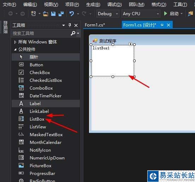Open the Any CPU platform dropdown

141,14
